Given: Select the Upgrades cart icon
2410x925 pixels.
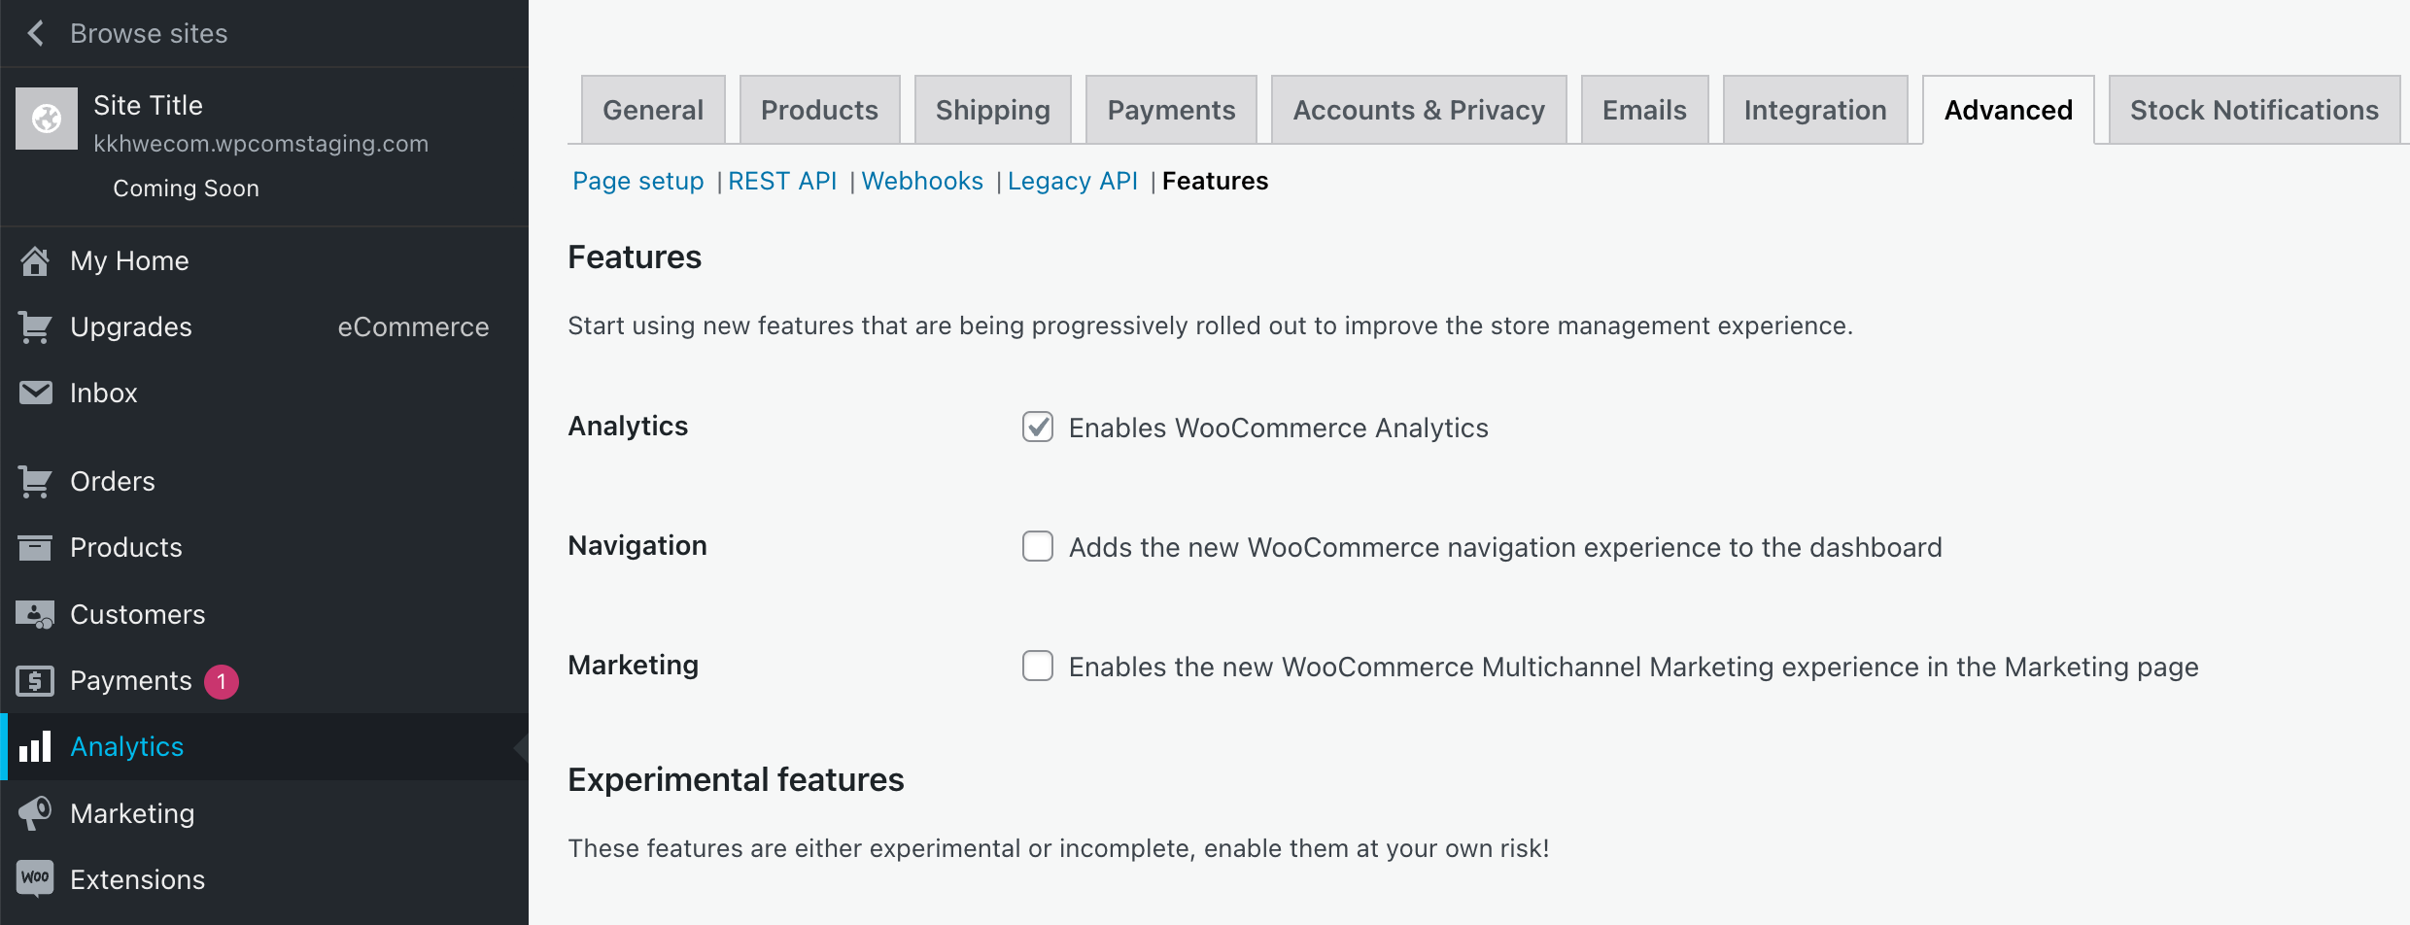Looking at the screenshot, I should [x=36, y=326].
